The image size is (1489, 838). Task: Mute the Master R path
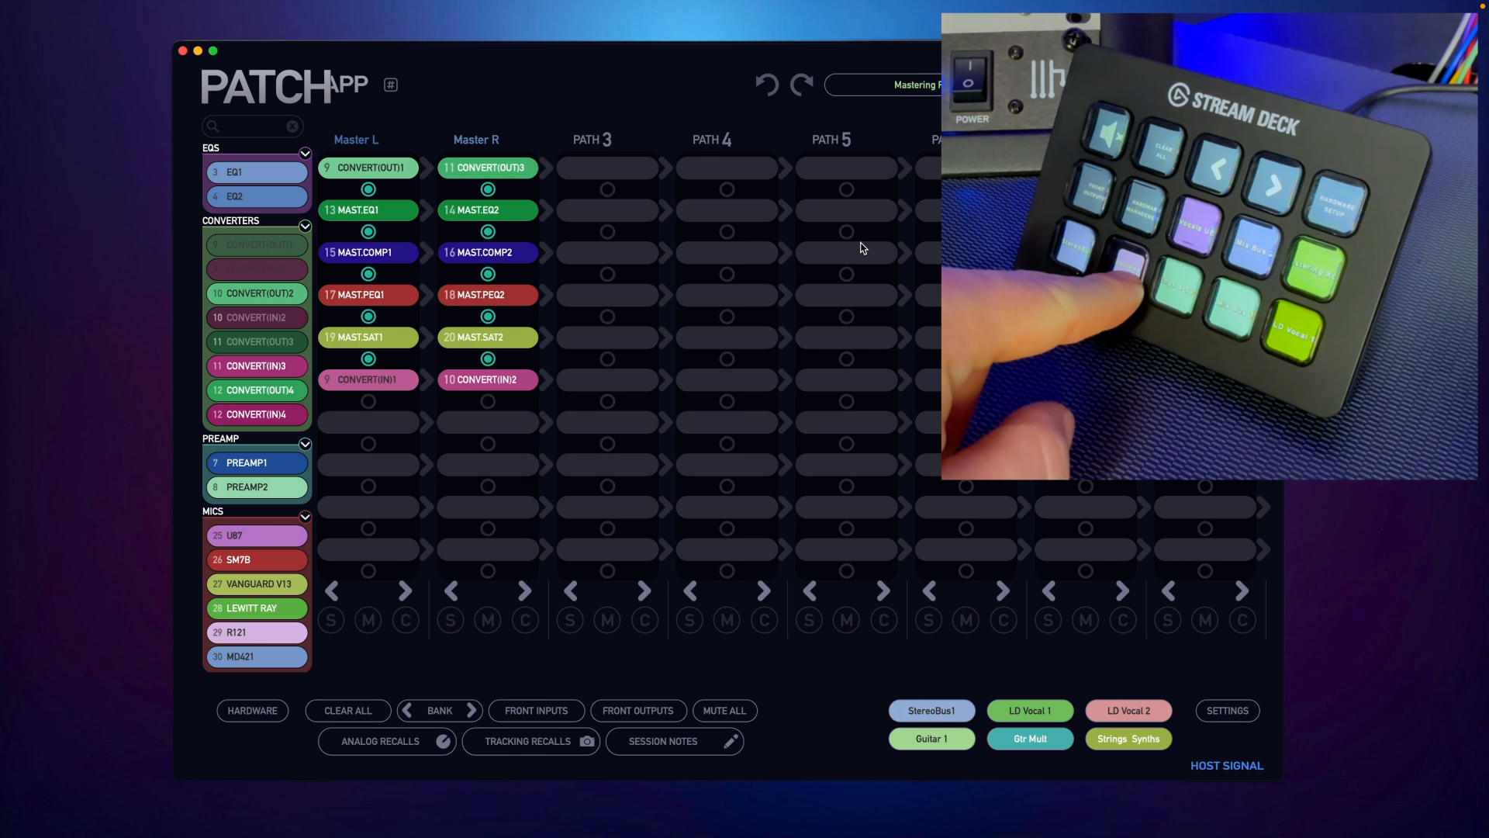pos(488,621)
